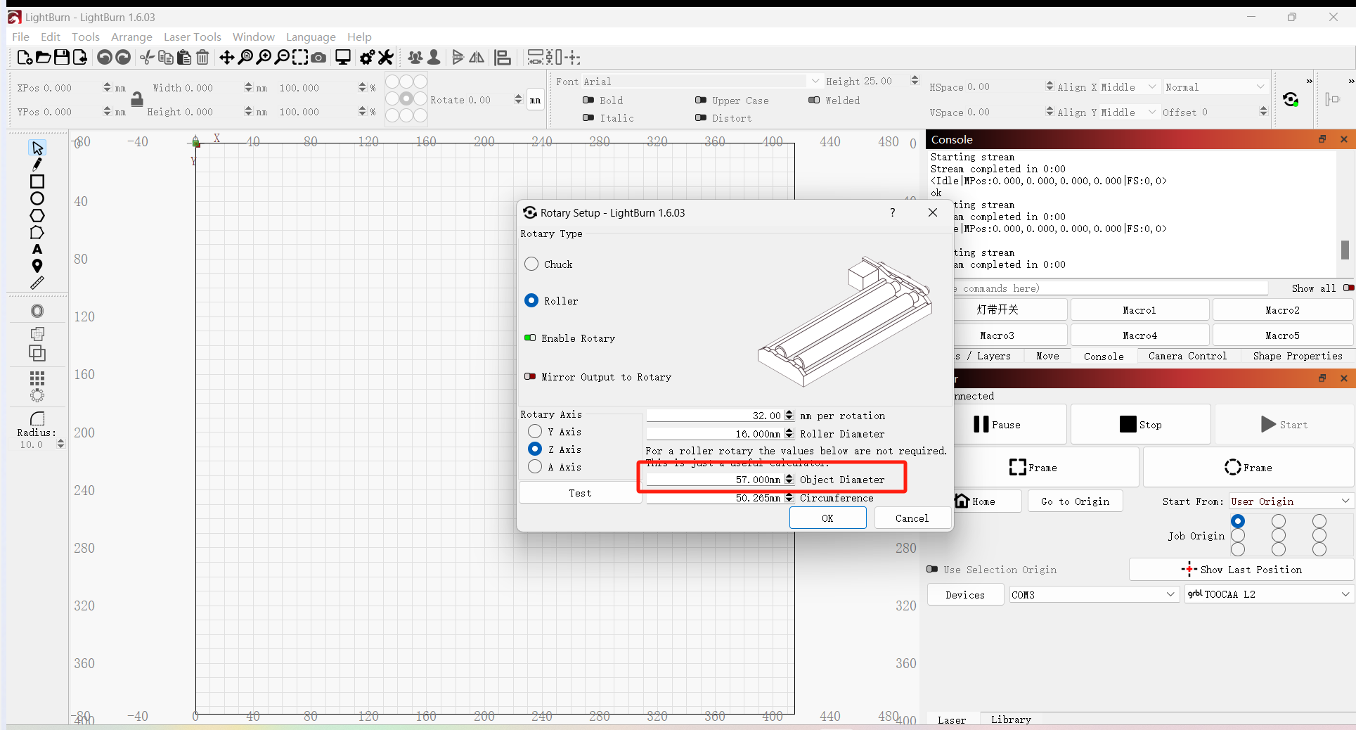Open the Normal text style dropdown

[x=1215, y=87]
